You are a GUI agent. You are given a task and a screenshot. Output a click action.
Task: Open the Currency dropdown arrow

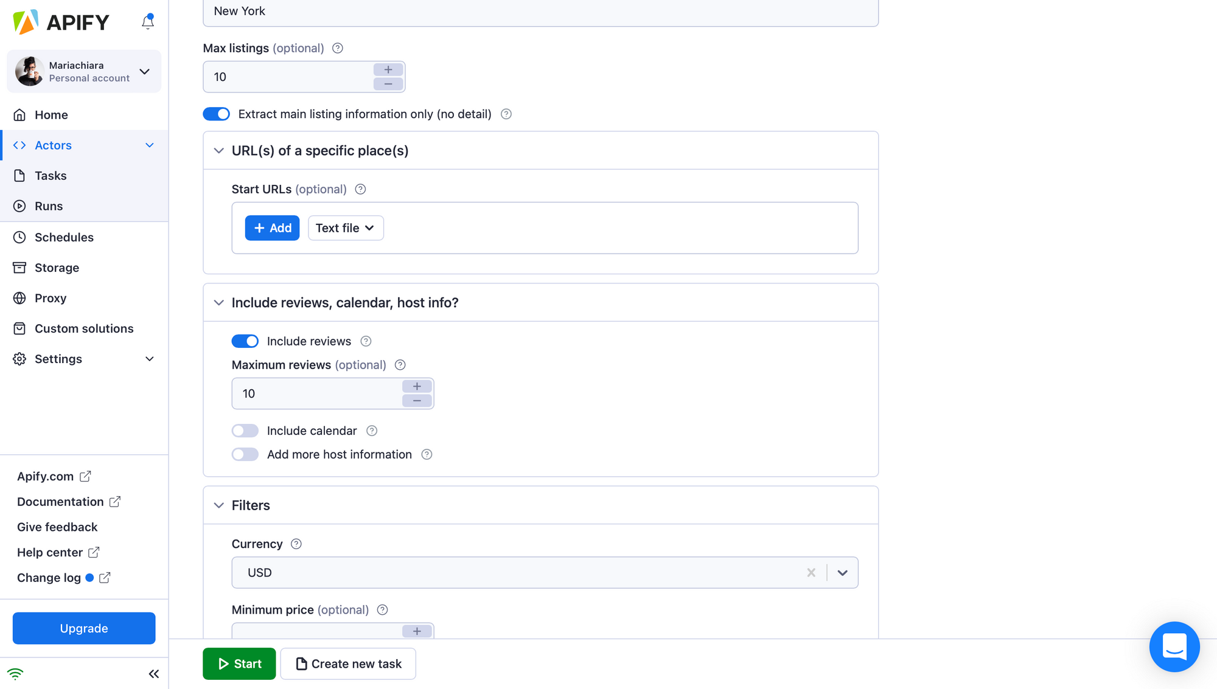843,573
